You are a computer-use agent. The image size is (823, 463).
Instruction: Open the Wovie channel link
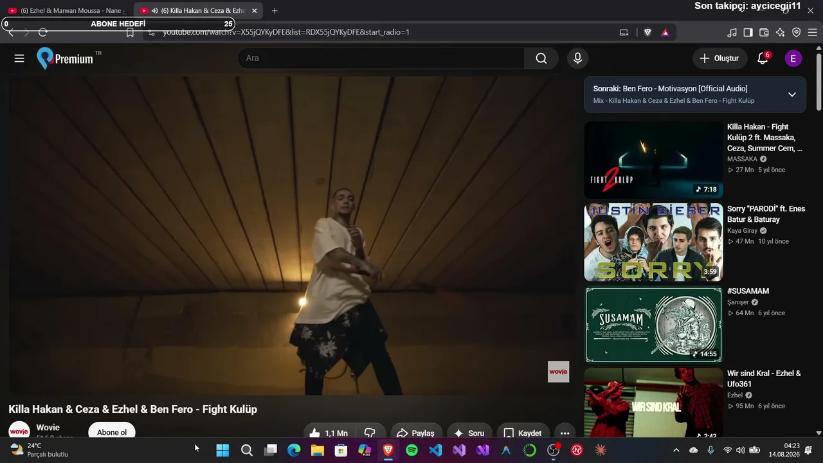click(x=48, y=428)
